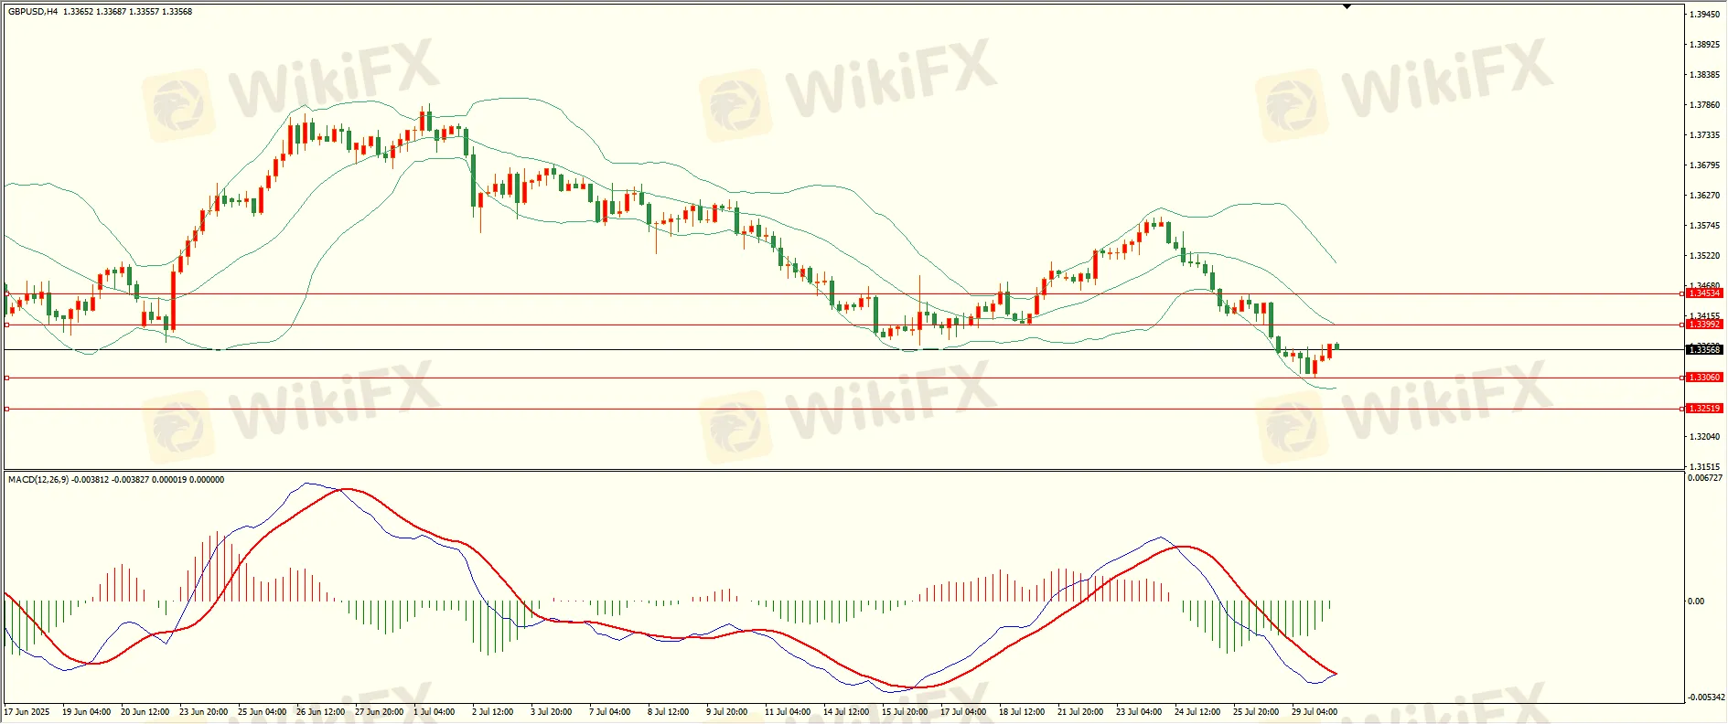
Task: Click the 1.35745 price axis value
Action: pyautogui.click(x=1704, y=226)
